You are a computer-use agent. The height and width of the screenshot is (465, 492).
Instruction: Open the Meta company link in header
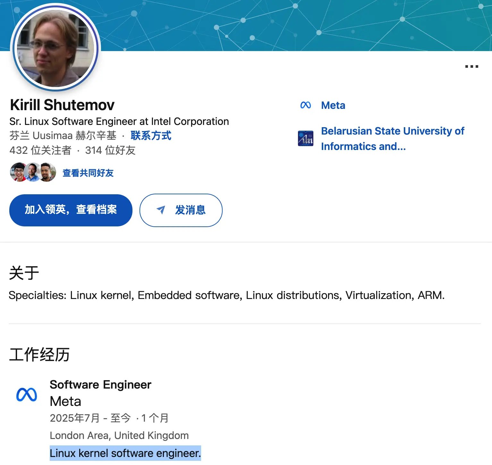333,105
